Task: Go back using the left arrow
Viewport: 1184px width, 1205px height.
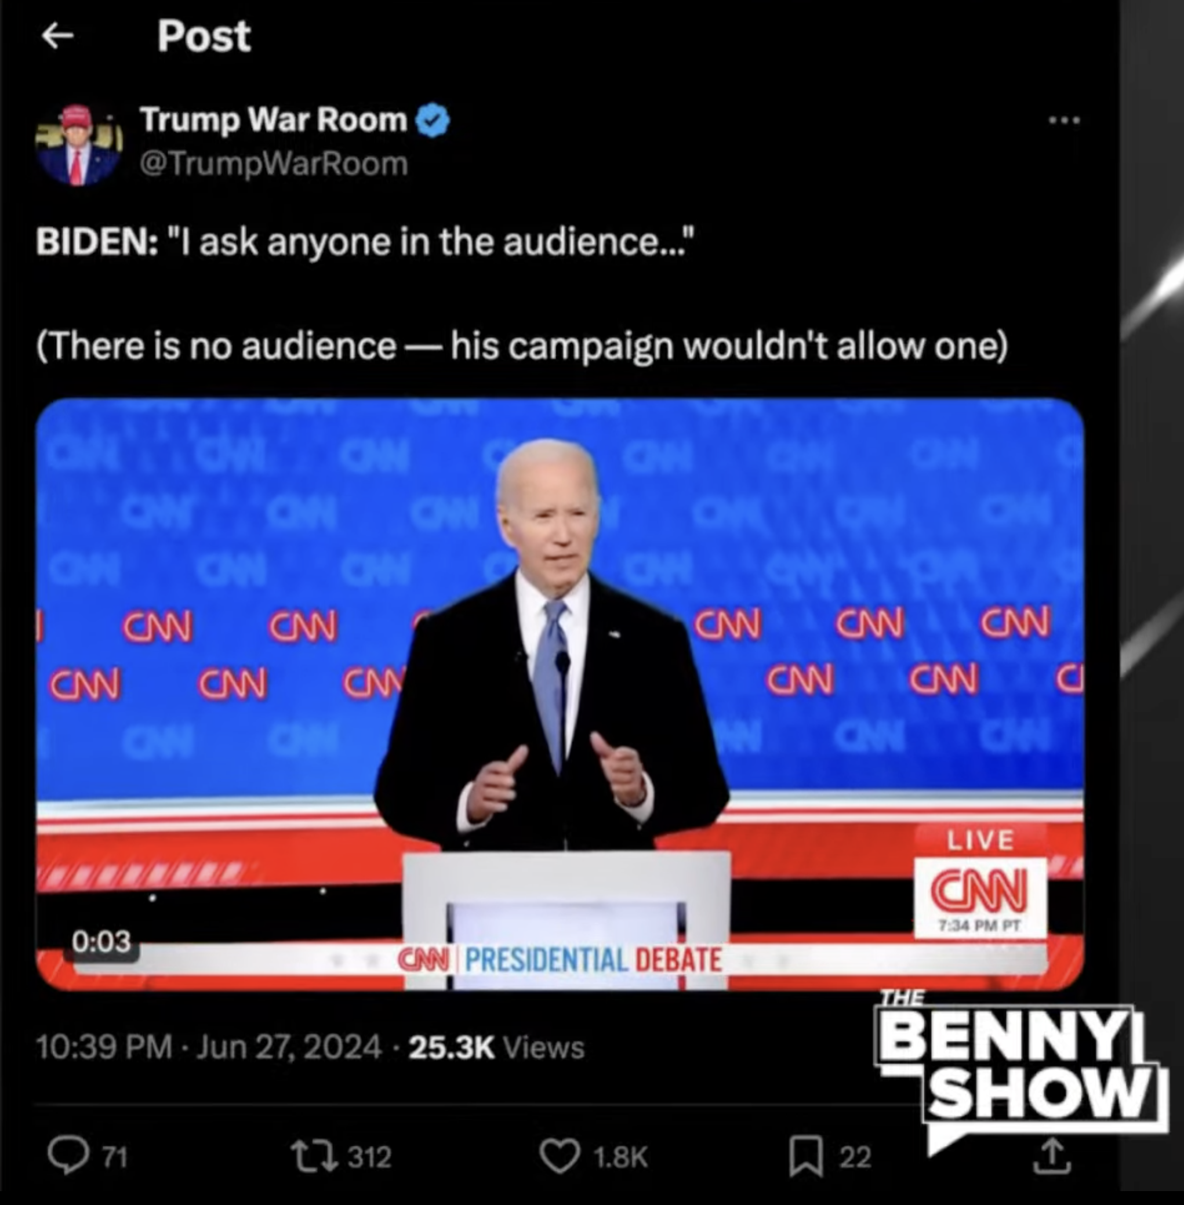Action: pos(58,35)
